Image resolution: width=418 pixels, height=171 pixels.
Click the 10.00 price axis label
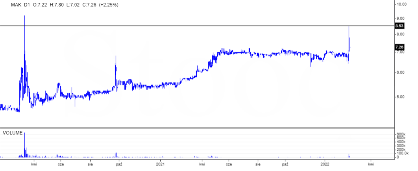click(401, 5)
